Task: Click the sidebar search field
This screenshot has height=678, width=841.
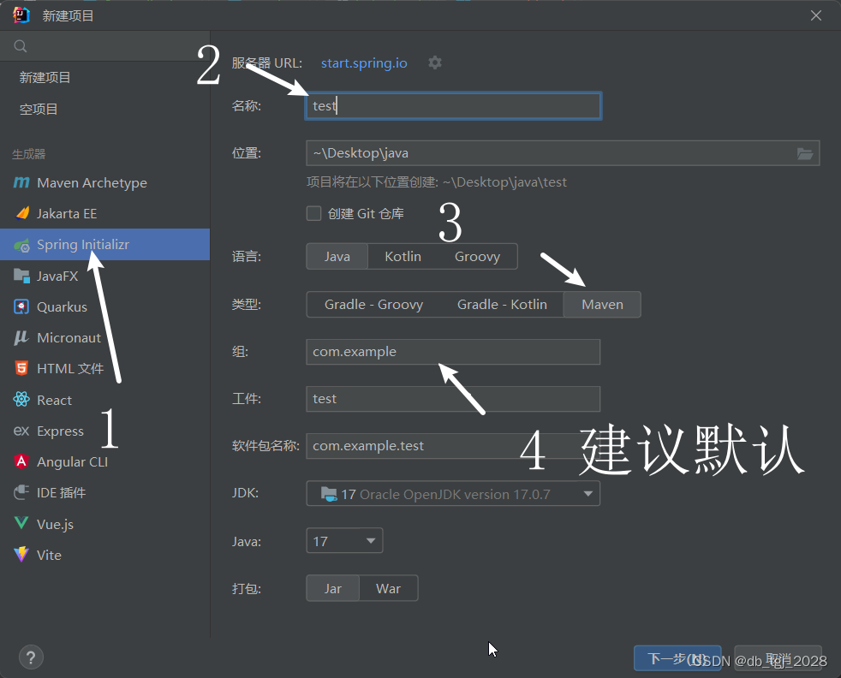Action: (104, 46)
